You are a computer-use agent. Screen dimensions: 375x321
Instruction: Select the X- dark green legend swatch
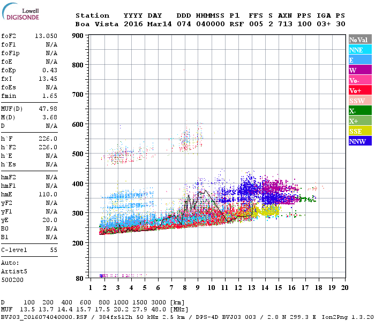click(360, 111)
